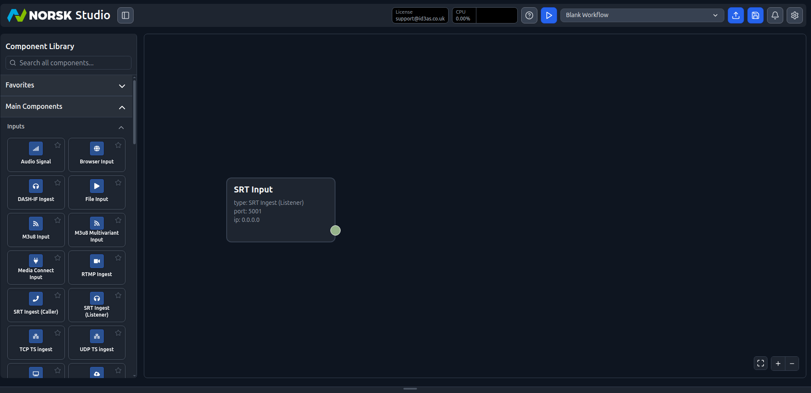This screenshot has width=811, height=393.
Task: Open the help question mark icon
Action: point(529,15)
